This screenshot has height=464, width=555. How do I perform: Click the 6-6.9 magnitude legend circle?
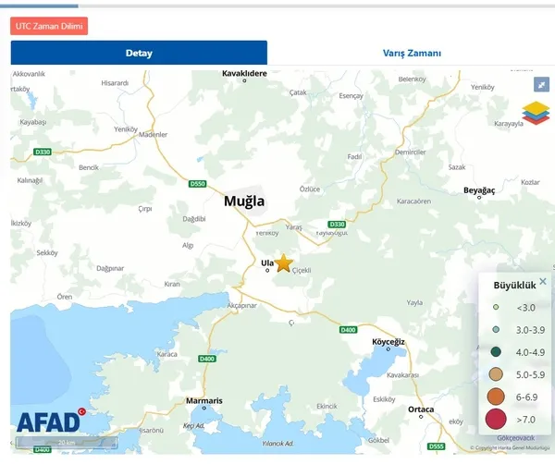[x=496, y=397]
